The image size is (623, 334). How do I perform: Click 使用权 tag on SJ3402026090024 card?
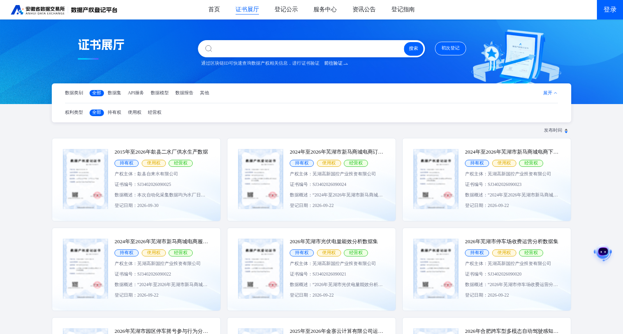pos(329,163)
